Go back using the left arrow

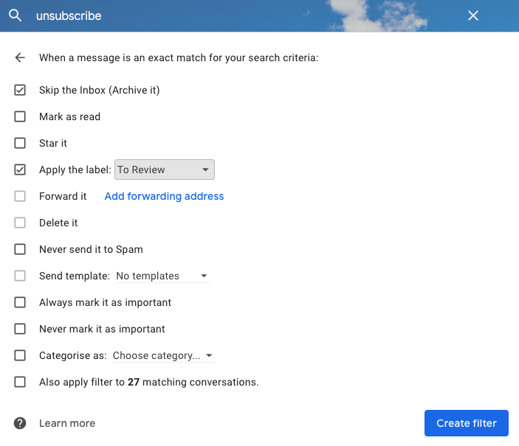pos(20,58)
